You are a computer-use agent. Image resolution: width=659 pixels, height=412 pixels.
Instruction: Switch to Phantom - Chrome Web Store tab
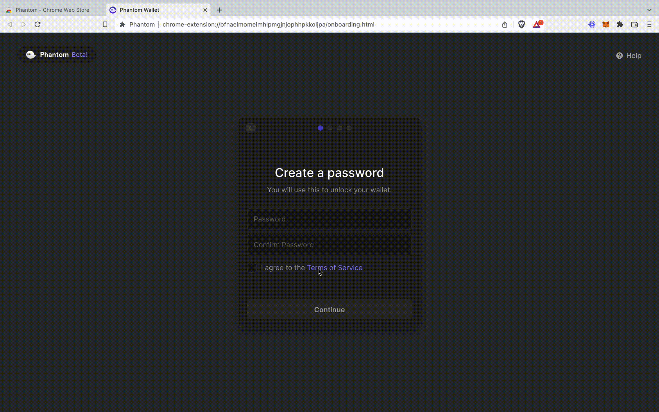(52, 10)
